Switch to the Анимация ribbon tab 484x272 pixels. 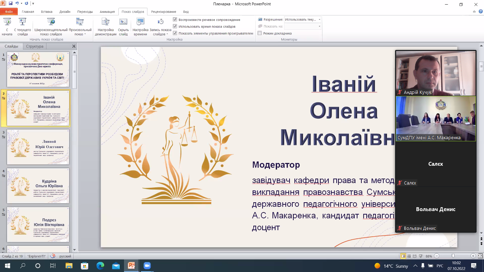(x=107, y=11)
